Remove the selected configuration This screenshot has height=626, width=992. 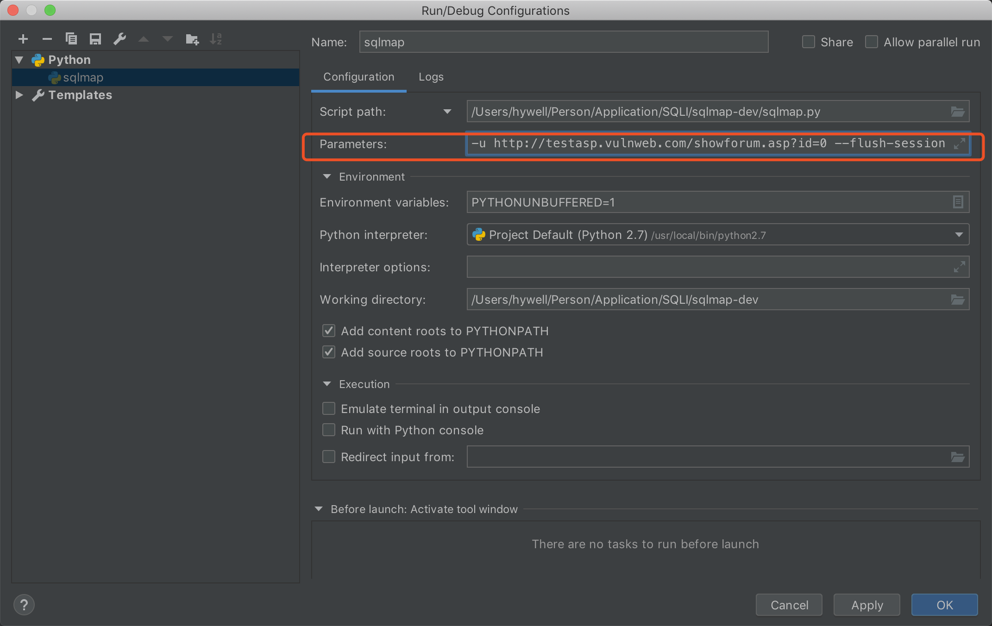tap(47, 39)
